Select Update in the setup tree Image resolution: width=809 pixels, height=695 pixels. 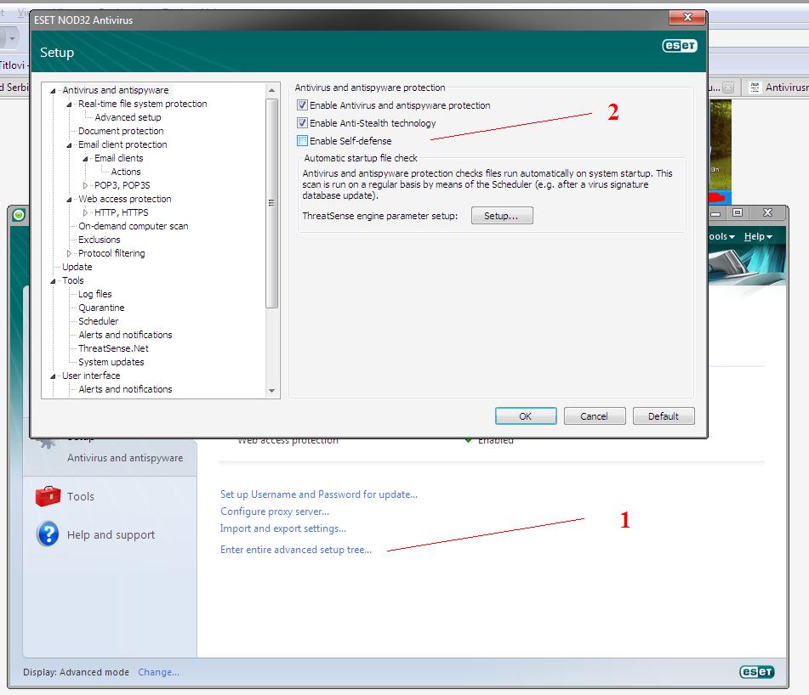tap(77, 267)
